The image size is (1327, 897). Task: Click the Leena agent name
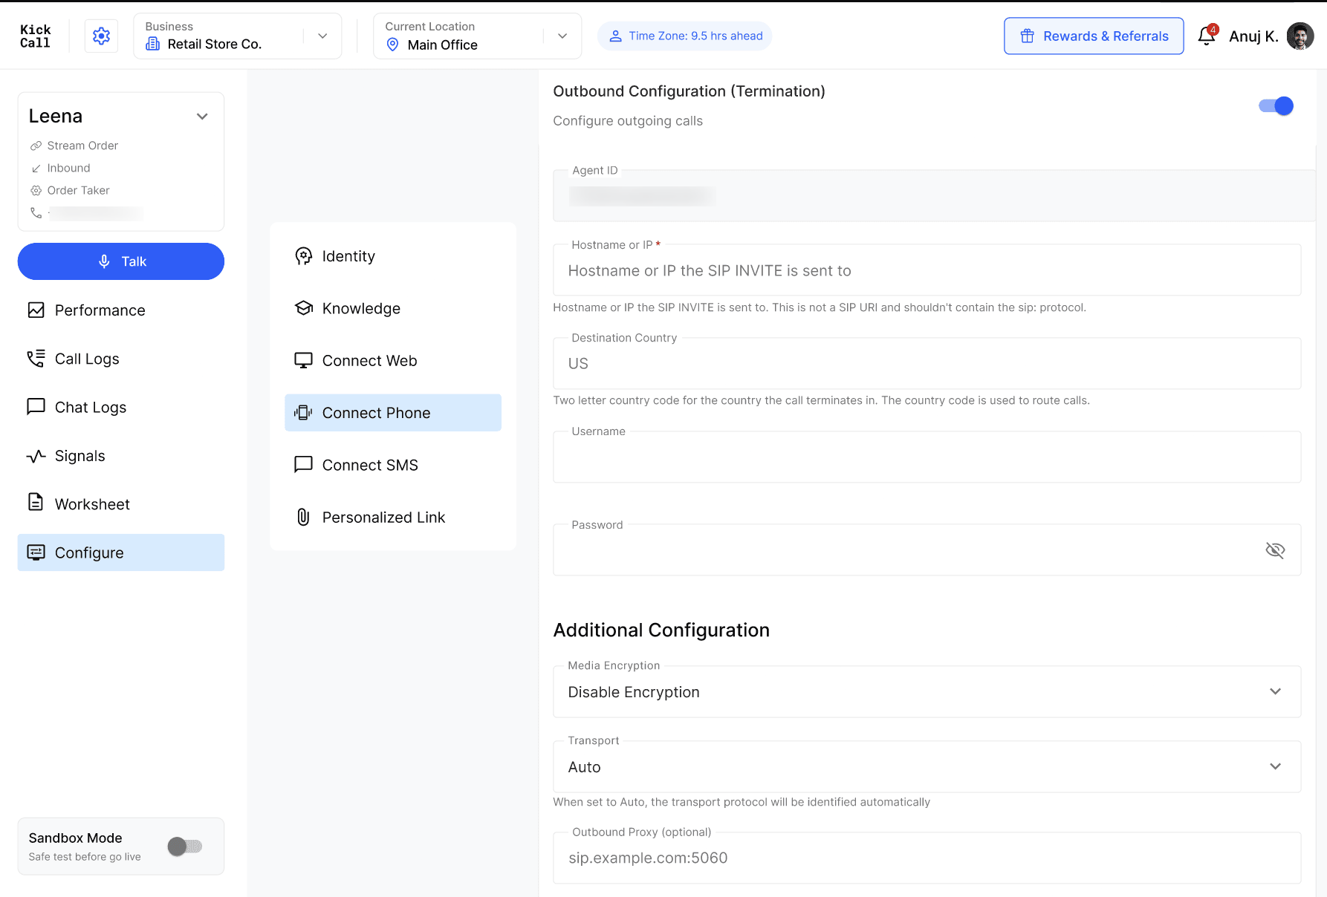pos(56,116)
